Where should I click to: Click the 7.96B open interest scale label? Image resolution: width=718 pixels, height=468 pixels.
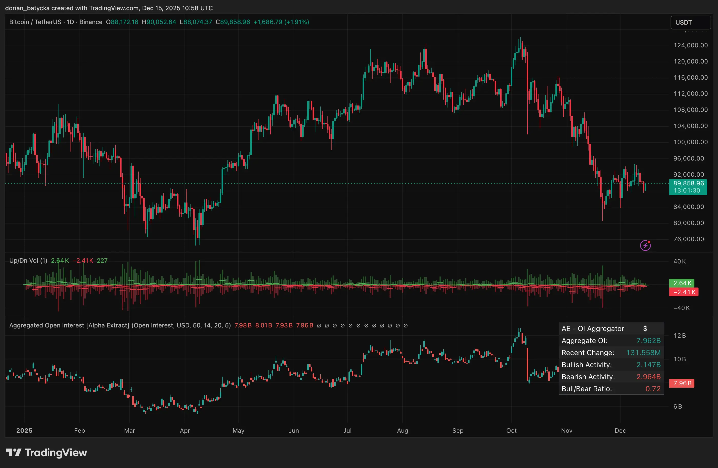point(682,383)
